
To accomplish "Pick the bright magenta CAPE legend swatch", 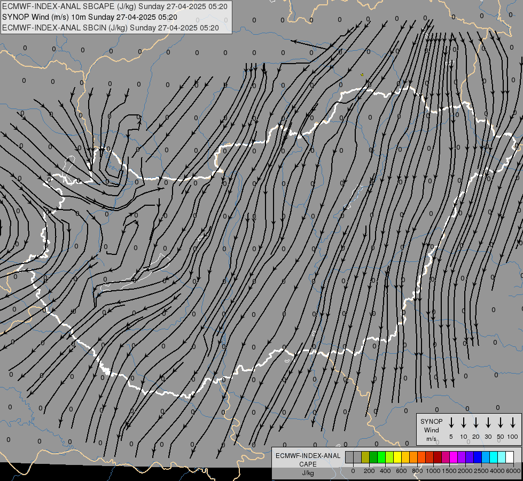I will point(454,457).
